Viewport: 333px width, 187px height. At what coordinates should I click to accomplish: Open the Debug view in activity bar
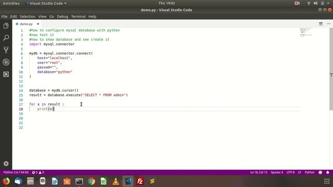point(6,62)
